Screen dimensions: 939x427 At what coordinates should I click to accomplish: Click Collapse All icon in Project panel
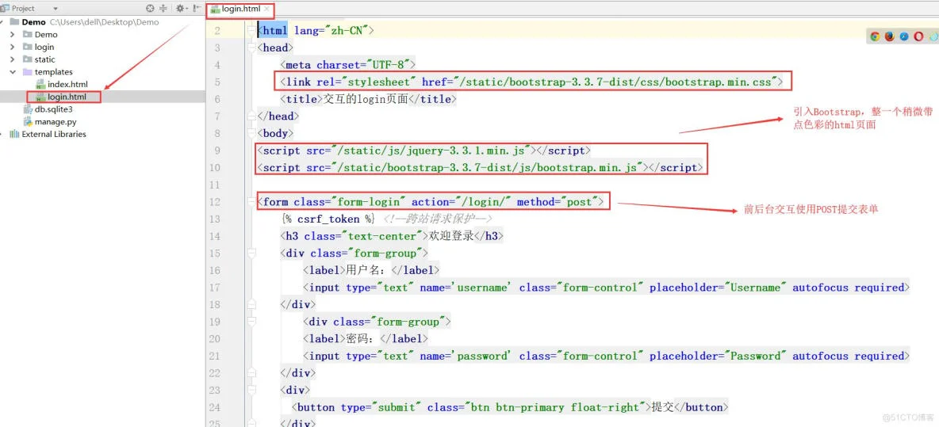click(x=163, y=9)
